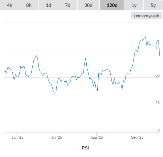Select the 4h time range tab
The height and width of the screenshot is (157, 163).
10,5
